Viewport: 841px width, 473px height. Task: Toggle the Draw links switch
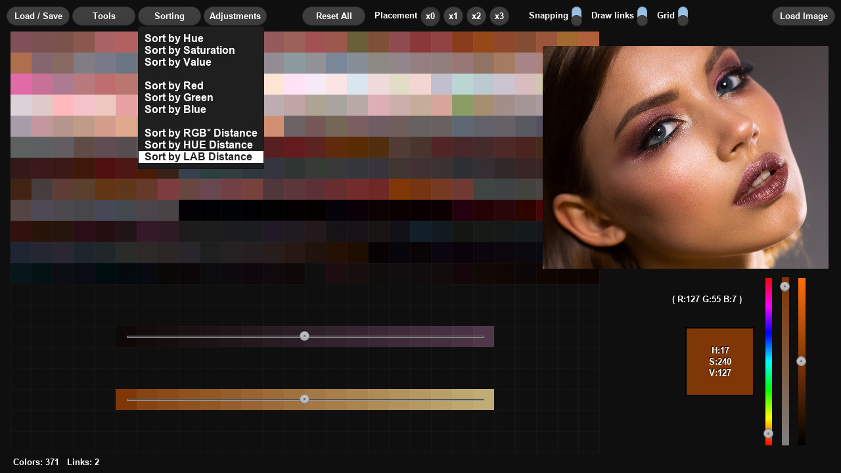(642, 16)
